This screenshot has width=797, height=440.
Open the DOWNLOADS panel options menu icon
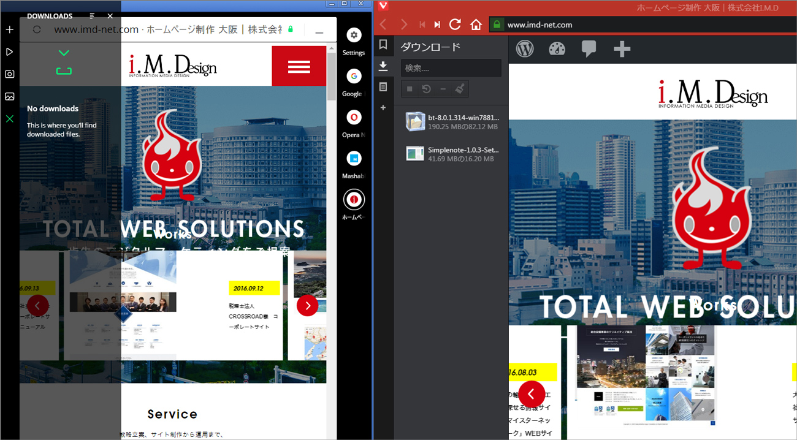[x=92, y=16]
